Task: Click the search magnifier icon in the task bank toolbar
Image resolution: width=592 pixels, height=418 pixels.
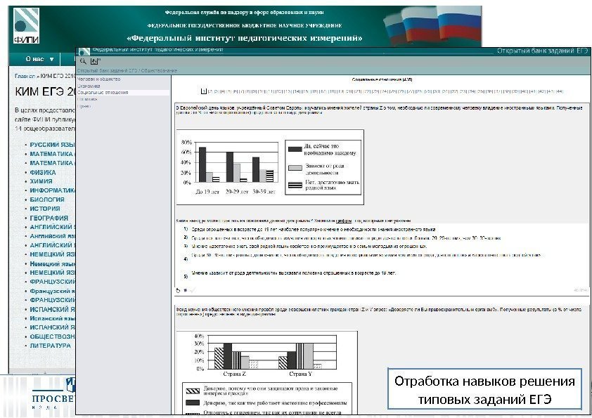Action: coord(83,61)
